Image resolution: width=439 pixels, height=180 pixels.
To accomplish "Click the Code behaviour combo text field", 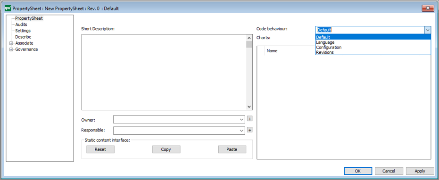I will click(x=370, y=30).
